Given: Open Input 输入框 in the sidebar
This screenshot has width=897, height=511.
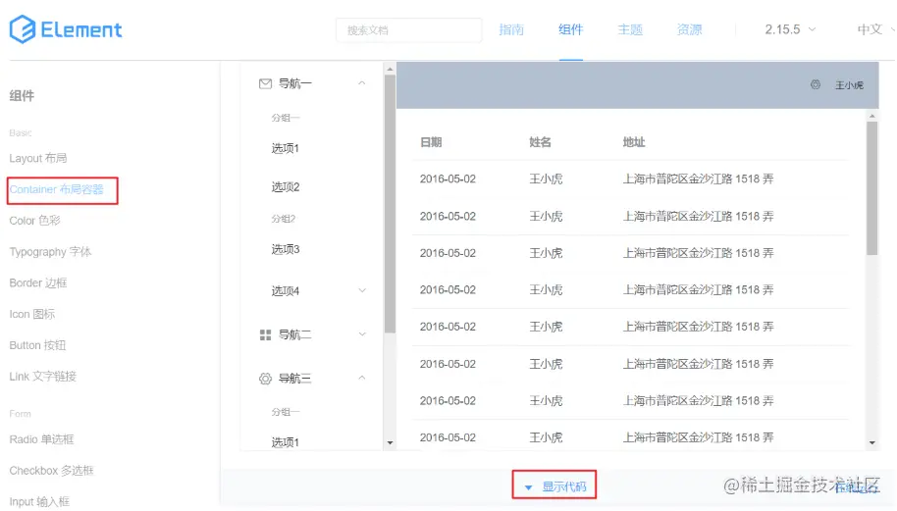Looking at the screenshot, I should click(x=39, y=502).
